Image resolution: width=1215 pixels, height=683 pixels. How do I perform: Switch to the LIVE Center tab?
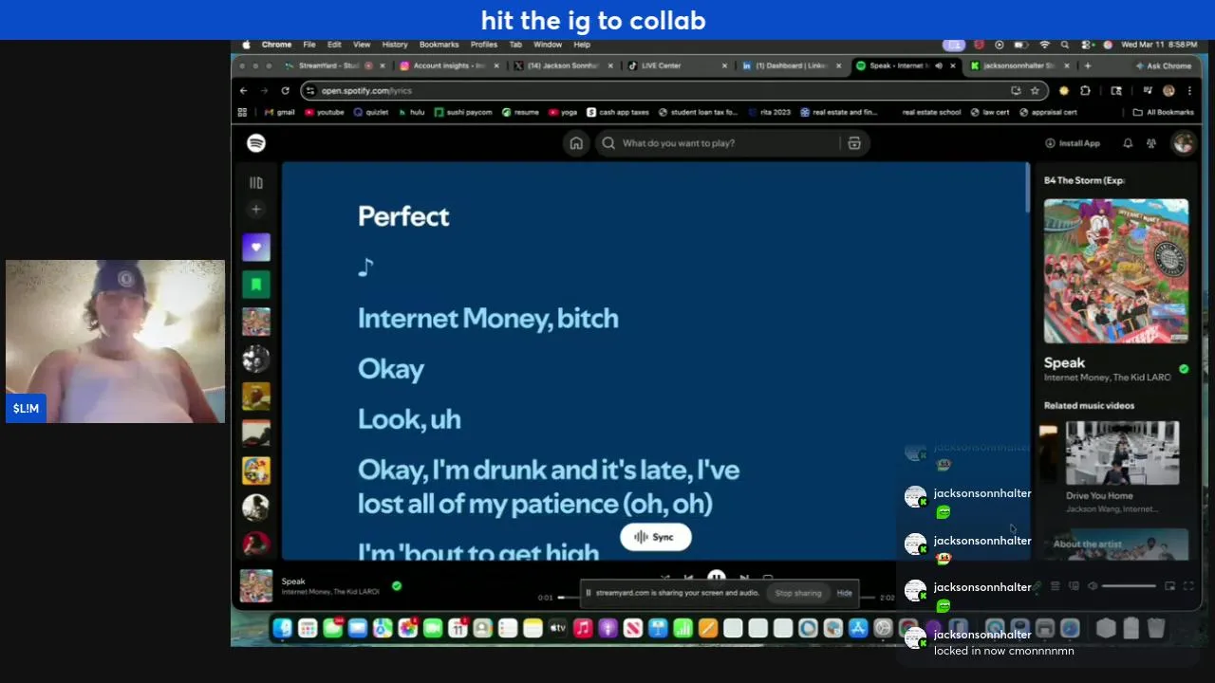tap(677, 66)
